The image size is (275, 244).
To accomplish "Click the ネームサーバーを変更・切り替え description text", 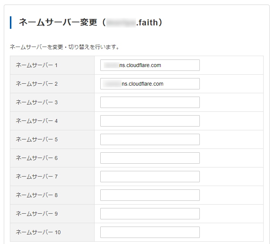I will tap(65, 47).
